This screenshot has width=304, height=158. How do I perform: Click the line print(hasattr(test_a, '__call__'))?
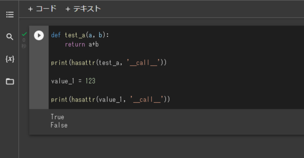(109, 63)
